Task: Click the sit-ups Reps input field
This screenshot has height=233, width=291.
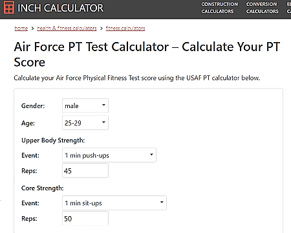Action: click(x=85, y=218)
